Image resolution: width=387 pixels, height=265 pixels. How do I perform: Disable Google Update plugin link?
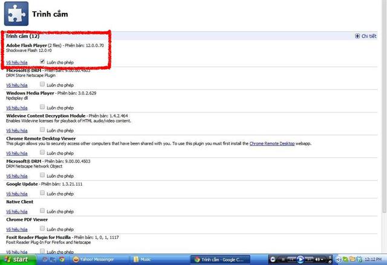(x=17, y=194)
